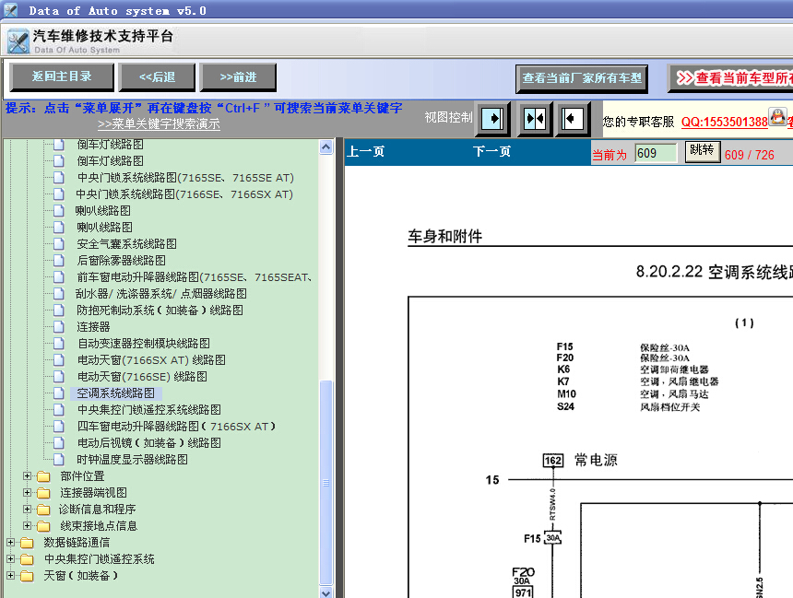Select 中央集控门锁遥控系统线路图 item
Viewport: 793px width, 598px height.
tap(149, 410)
